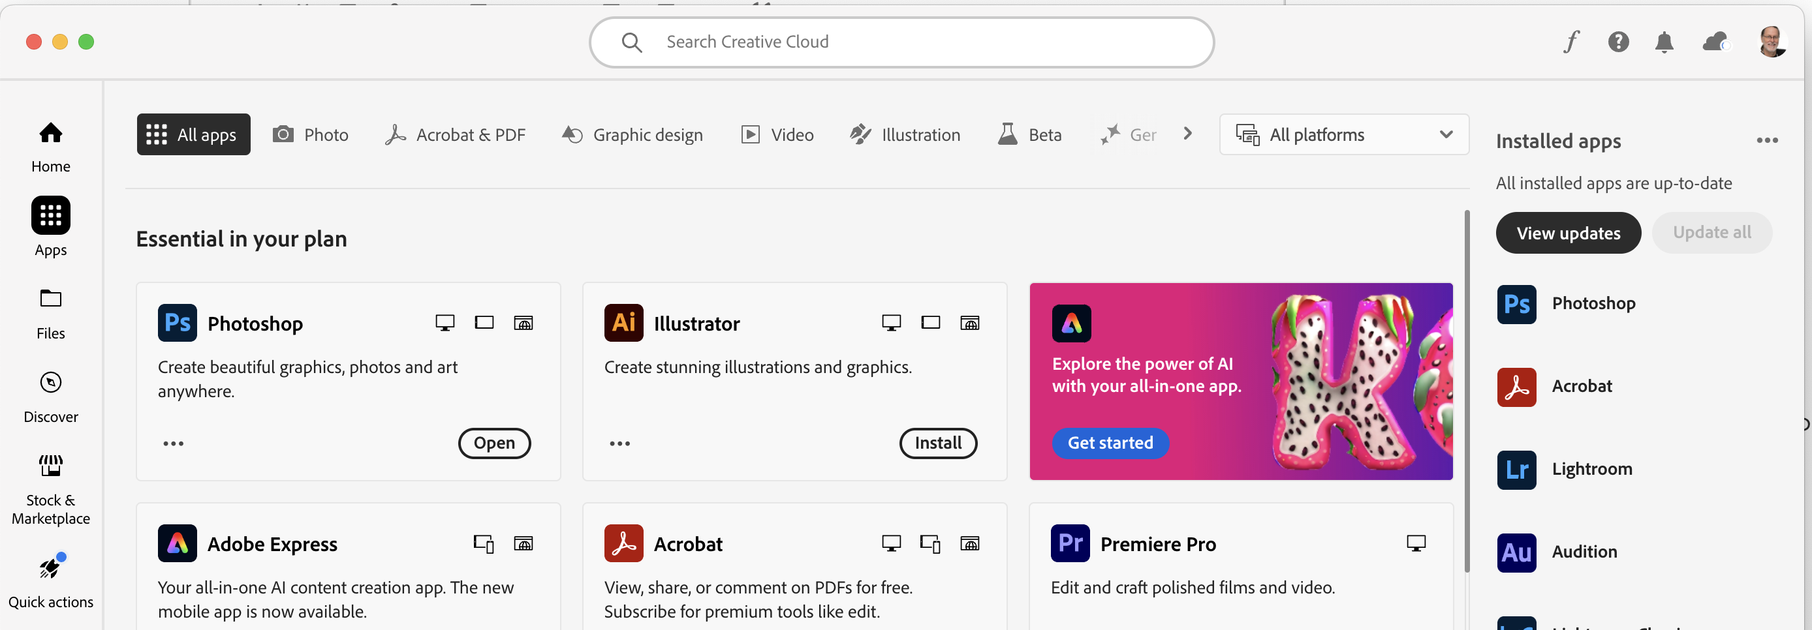Switch to the Photo category tab
This screenshot has height=630, width=1812.
coord(310,134)
